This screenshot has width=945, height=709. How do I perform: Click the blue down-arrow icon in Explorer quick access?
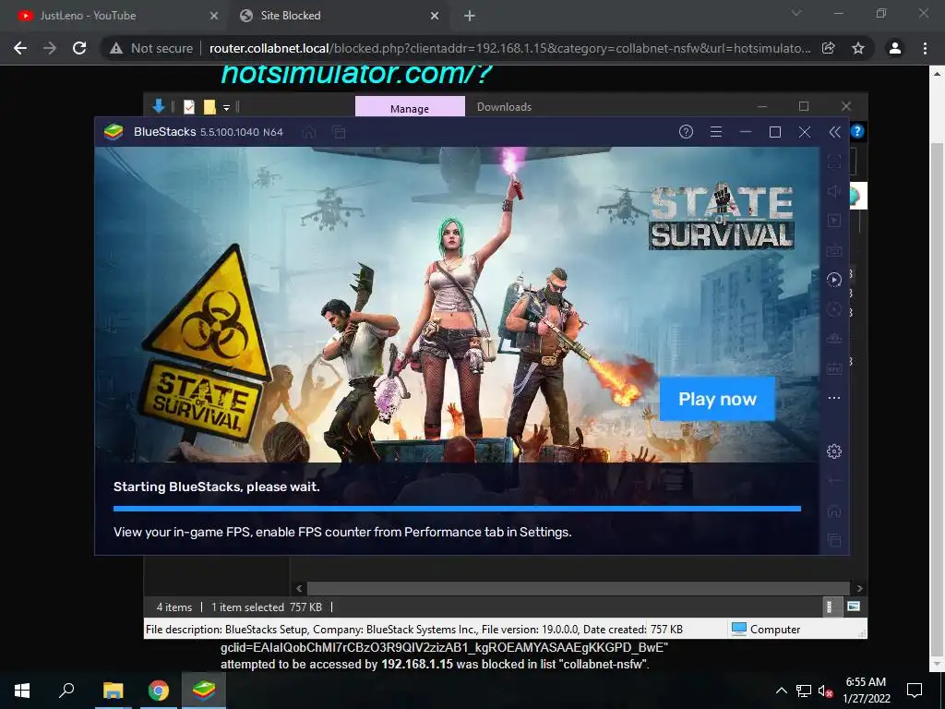[159, 107]
